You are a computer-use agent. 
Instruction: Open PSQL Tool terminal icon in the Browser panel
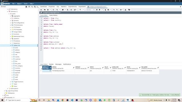[38, 7]
